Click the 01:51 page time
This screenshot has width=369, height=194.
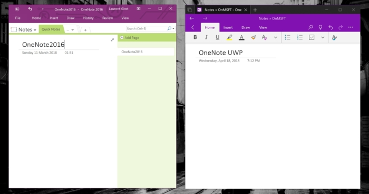pyautogui.click(x=69, y=53)
